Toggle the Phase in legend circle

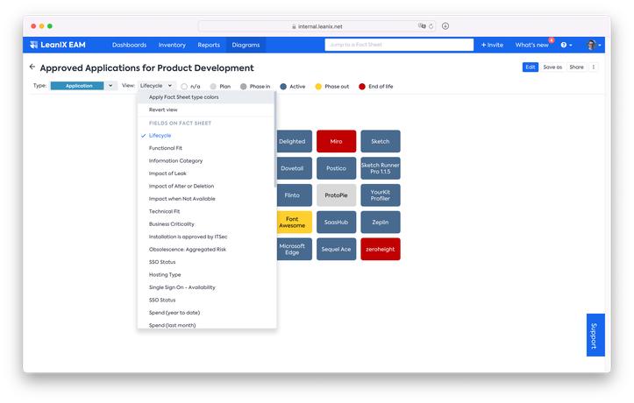point(244,87)
